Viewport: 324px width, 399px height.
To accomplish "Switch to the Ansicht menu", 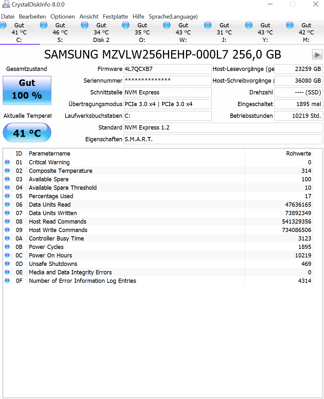I will 89,17.
